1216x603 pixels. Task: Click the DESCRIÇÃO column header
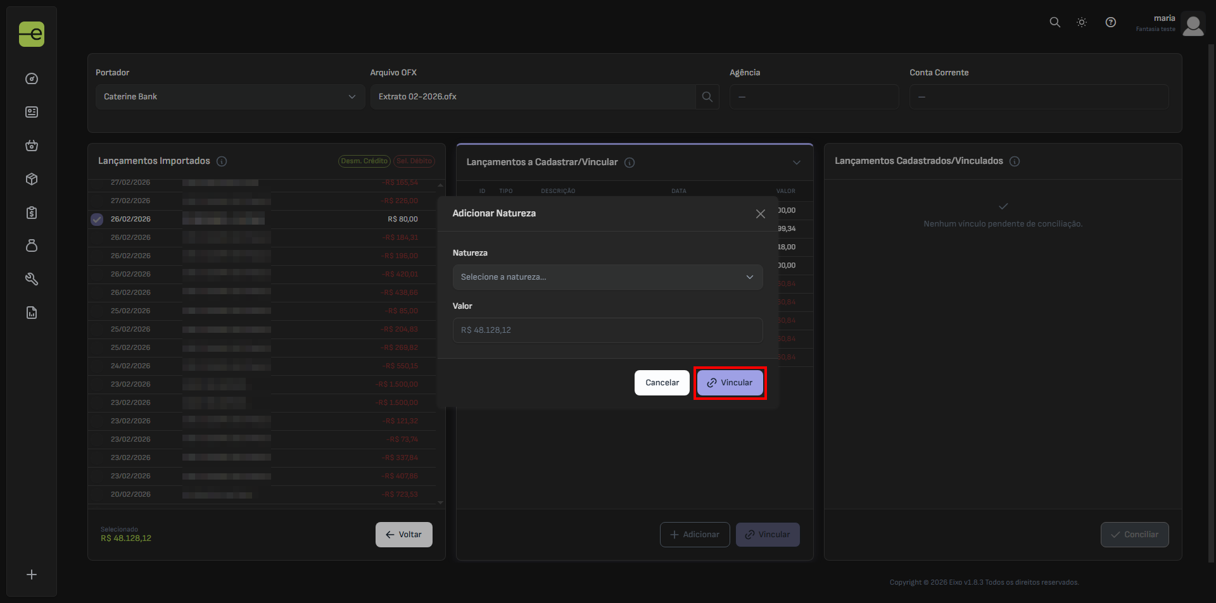(558, 191)
